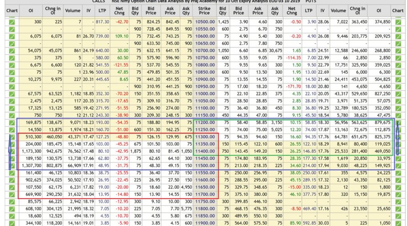Screen dimensions: 407x226
Task: Select the puts net change value -171.70
Action: point(294,87)
